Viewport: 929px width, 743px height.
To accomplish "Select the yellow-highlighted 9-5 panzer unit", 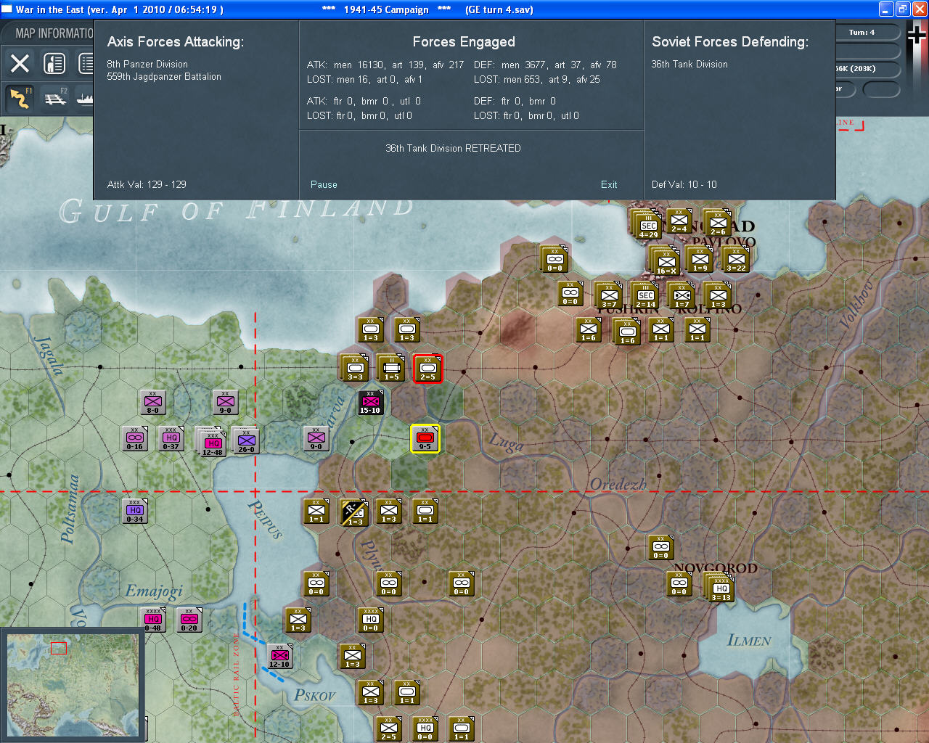I will [425, 438].
